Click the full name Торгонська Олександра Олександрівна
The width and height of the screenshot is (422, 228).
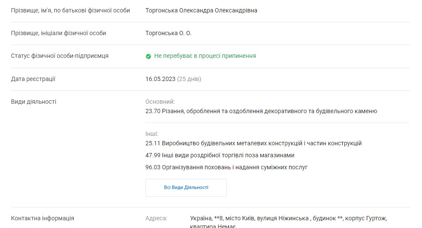point(201,10)
